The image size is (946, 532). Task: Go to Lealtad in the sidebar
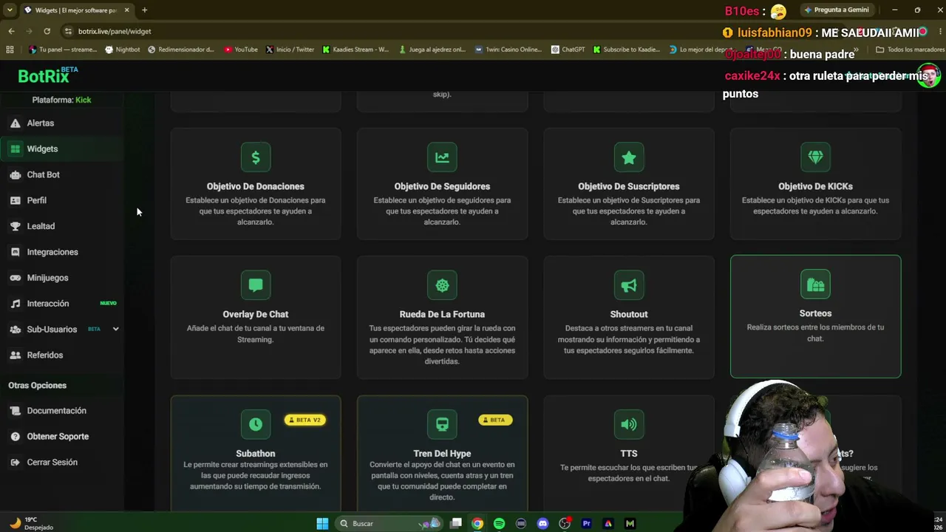pyautogui.click(x=62, y=227)
